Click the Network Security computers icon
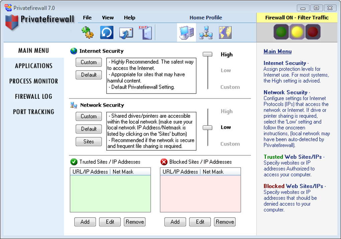This screenshot has height=239, width=341. 74,105
